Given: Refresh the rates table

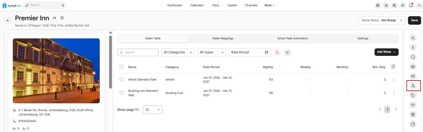Looking at the screenshot, I should tap(287, 52).
